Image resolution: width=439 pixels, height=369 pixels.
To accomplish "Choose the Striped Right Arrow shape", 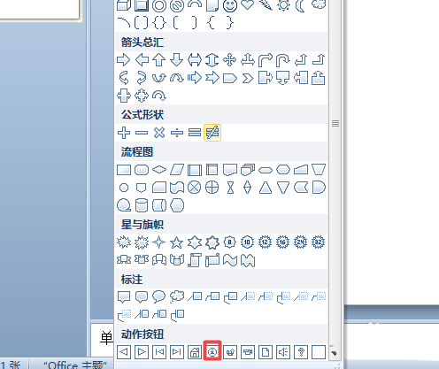I will click(x=195, y=78).
